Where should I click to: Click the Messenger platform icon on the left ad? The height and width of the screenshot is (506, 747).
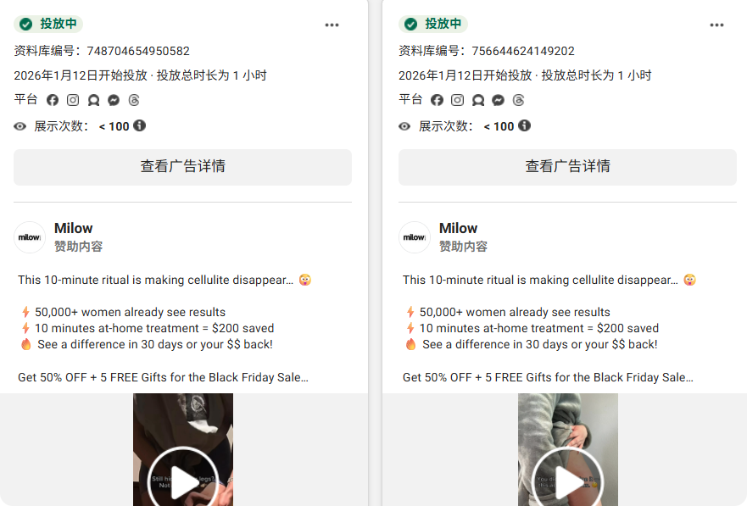pos(114,100)
